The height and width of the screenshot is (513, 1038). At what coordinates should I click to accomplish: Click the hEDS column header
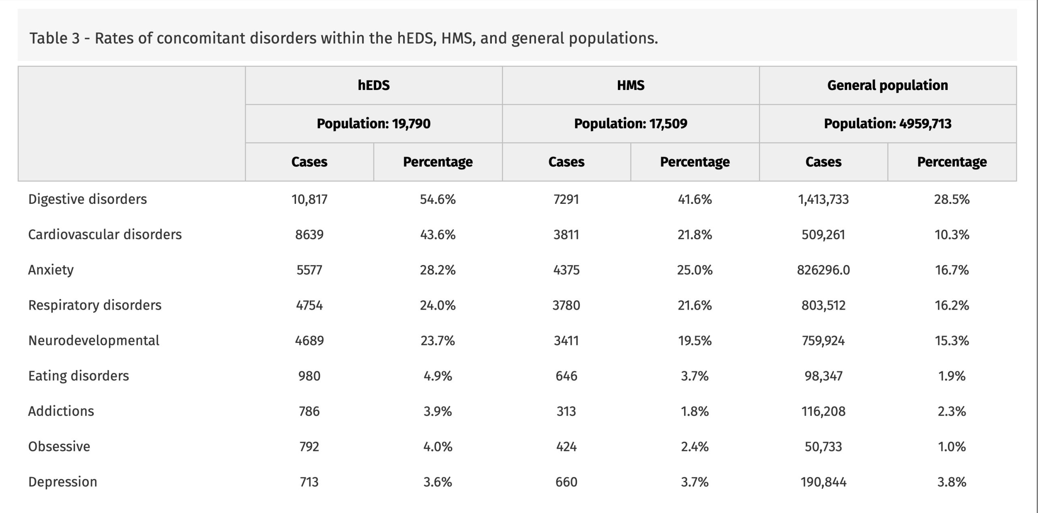(x=373, y=85)
